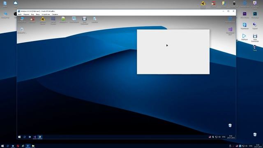The image size is (263, 148).
Task: Open the Ввод menu in VirtualBox
Action: coord(38,14)
